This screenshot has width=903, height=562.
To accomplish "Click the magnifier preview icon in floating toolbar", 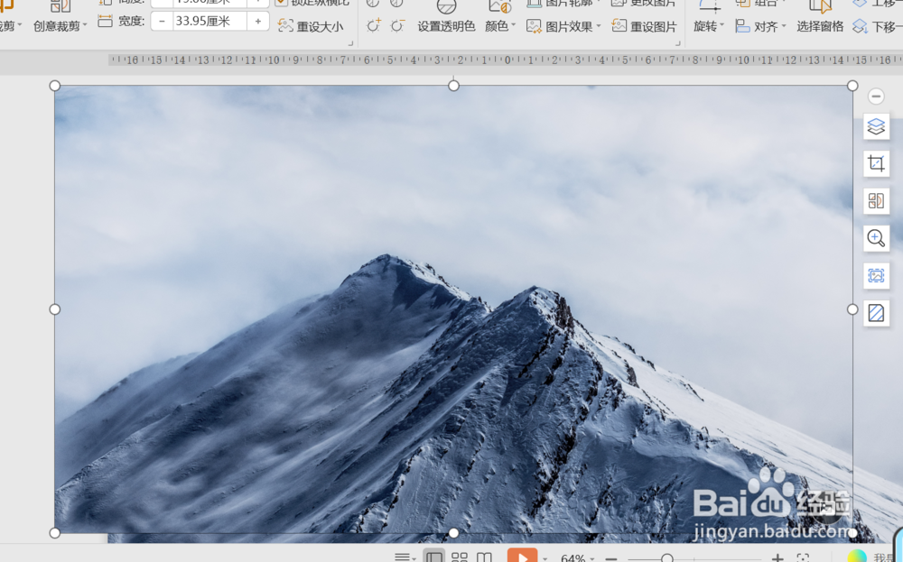I will click(876, 238).
